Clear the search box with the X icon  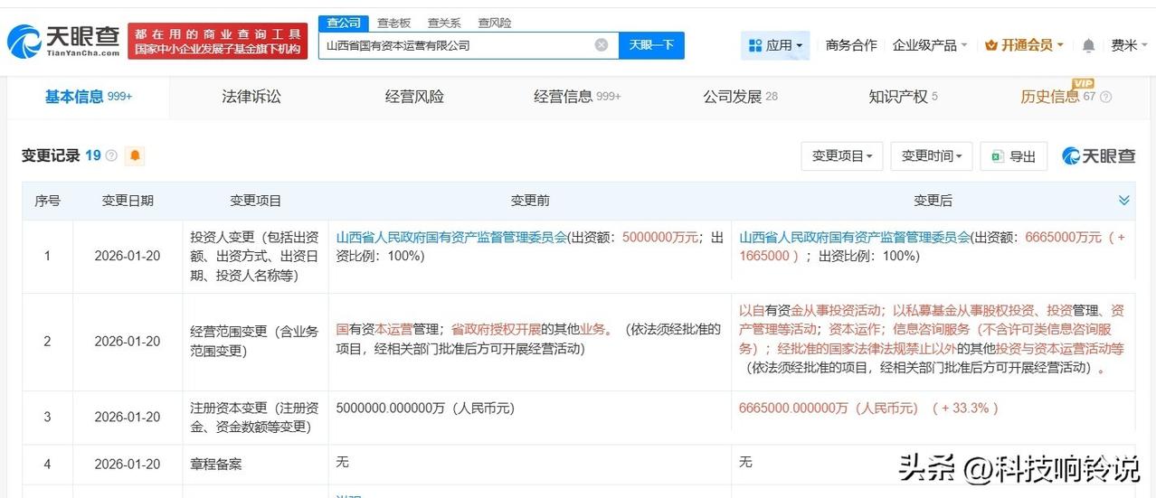coord(602,45)
